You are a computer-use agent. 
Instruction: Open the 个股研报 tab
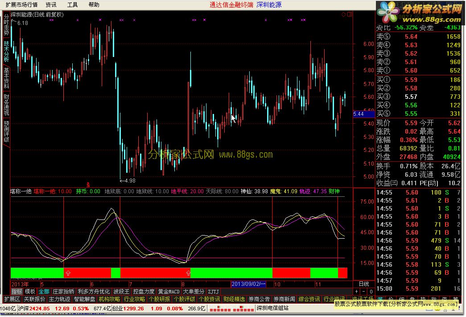(159, 299)
